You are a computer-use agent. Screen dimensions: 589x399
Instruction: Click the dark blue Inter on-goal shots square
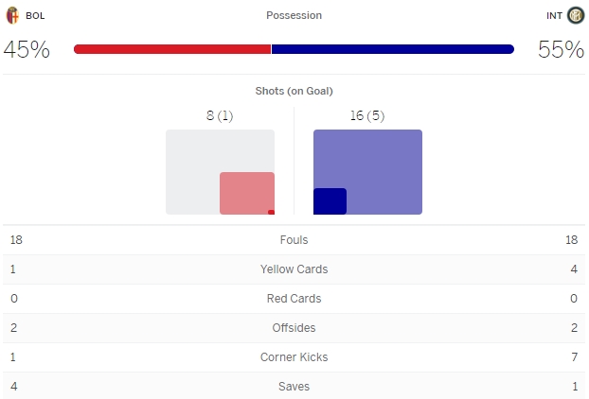coord(330,201)
